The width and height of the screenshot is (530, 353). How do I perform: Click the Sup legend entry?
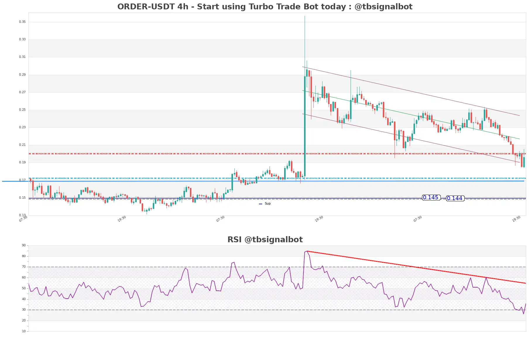point(265,204)
